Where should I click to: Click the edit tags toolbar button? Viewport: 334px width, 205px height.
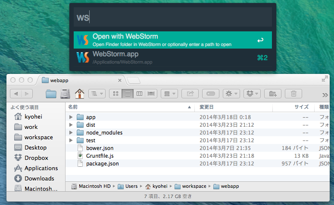(210, 94)
